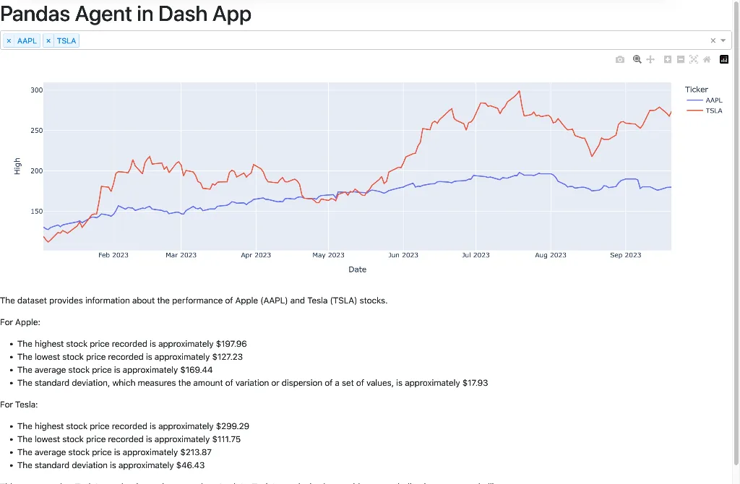Viewport: 740px width, 484px height.
Task: Click the red TSLA line peak near 300
Action: click(x=520, y=92)
